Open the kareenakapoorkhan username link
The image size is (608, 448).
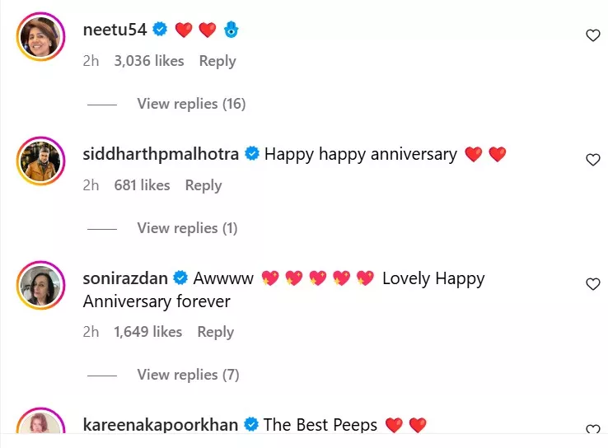(161, 425)
